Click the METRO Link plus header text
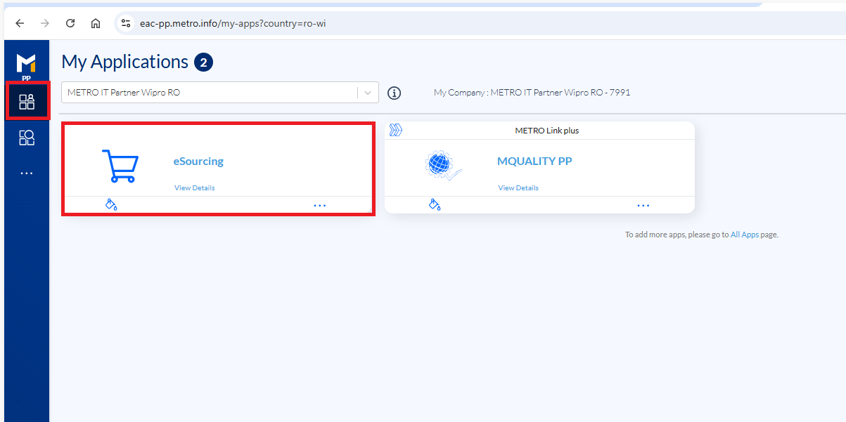 pos(547,131)
